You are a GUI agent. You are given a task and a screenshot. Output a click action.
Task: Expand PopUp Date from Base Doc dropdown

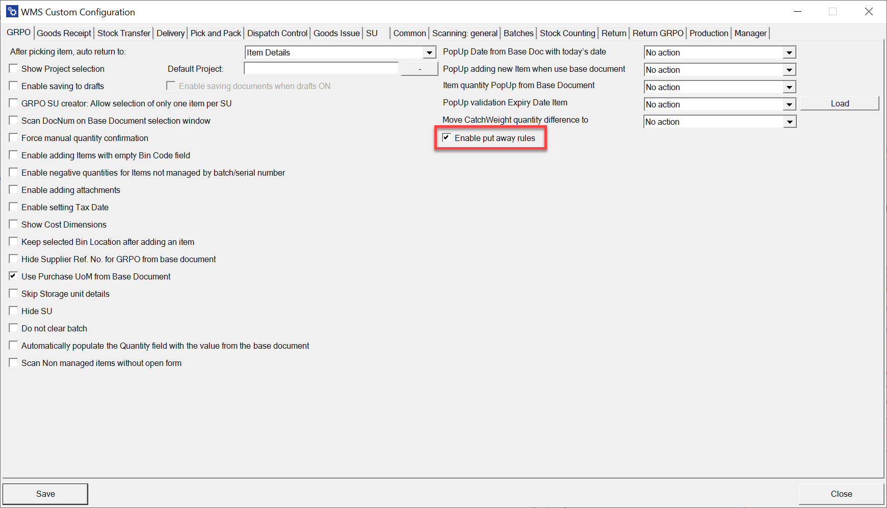(x=789, y=52)
